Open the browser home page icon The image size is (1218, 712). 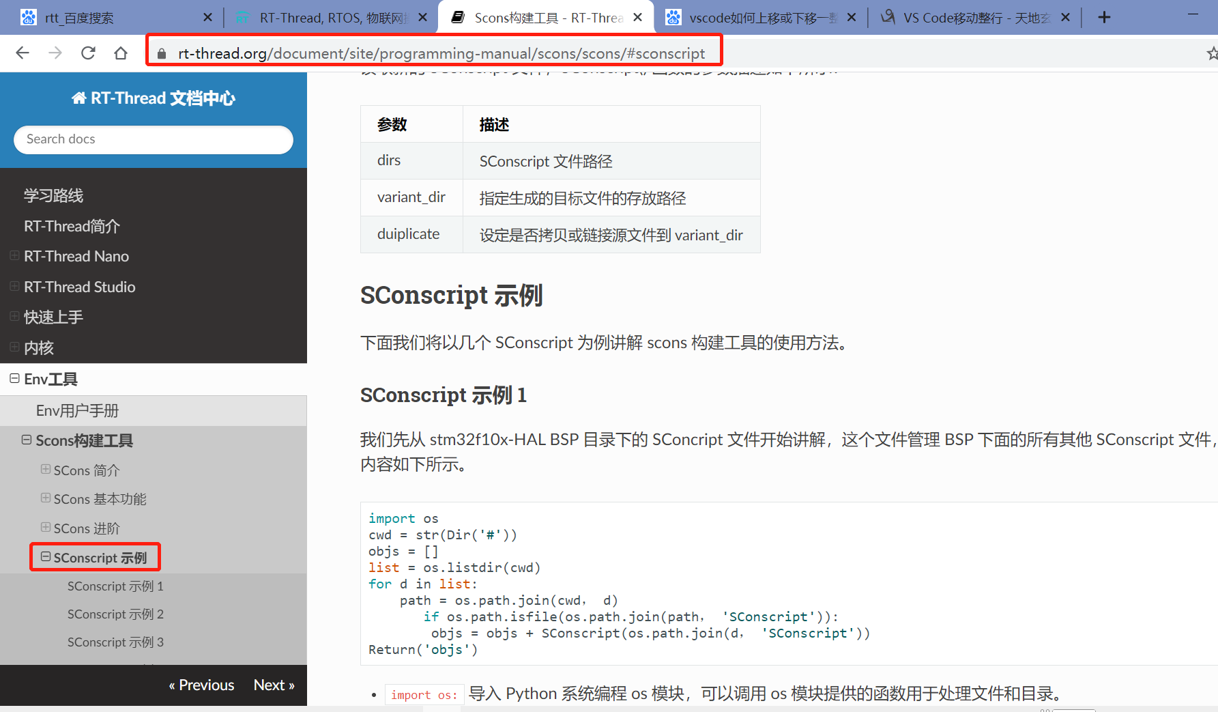[x=121, y=53]
